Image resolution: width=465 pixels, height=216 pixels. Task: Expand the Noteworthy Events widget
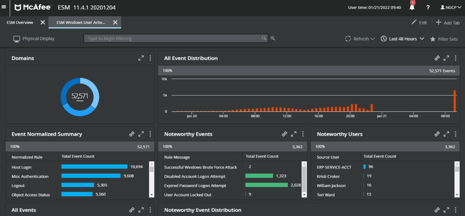pyautogui.click(x=294, y=134)
